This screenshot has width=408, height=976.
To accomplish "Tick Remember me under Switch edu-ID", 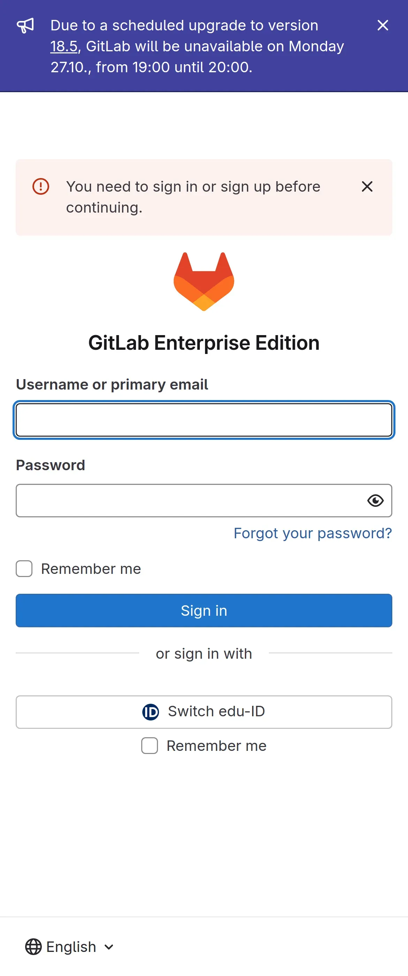I will click(x=150, y=746).
